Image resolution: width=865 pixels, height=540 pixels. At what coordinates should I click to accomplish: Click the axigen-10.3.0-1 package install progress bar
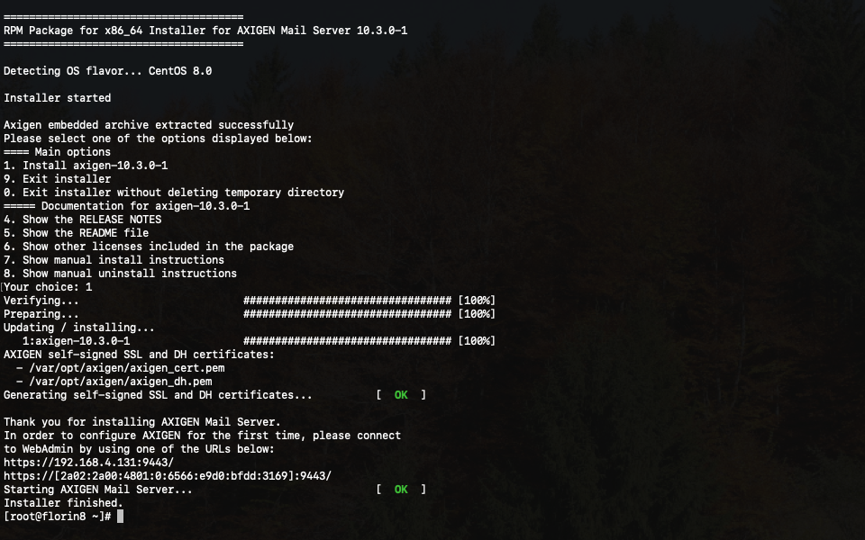tap(347, 341)
